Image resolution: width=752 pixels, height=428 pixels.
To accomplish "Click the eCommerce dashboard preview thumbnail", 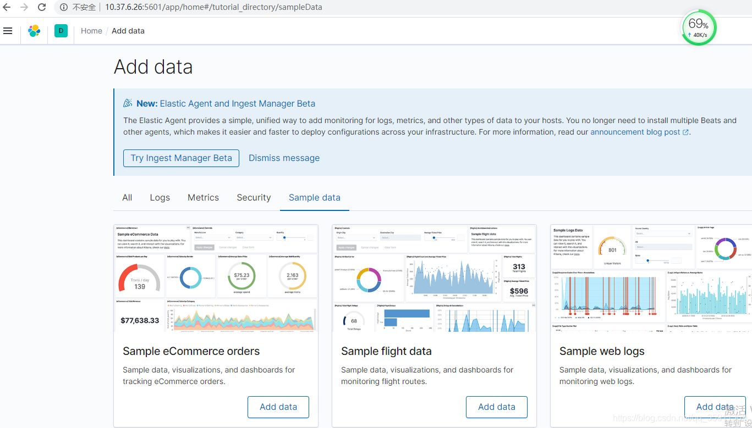I will [x=216, y=278].
